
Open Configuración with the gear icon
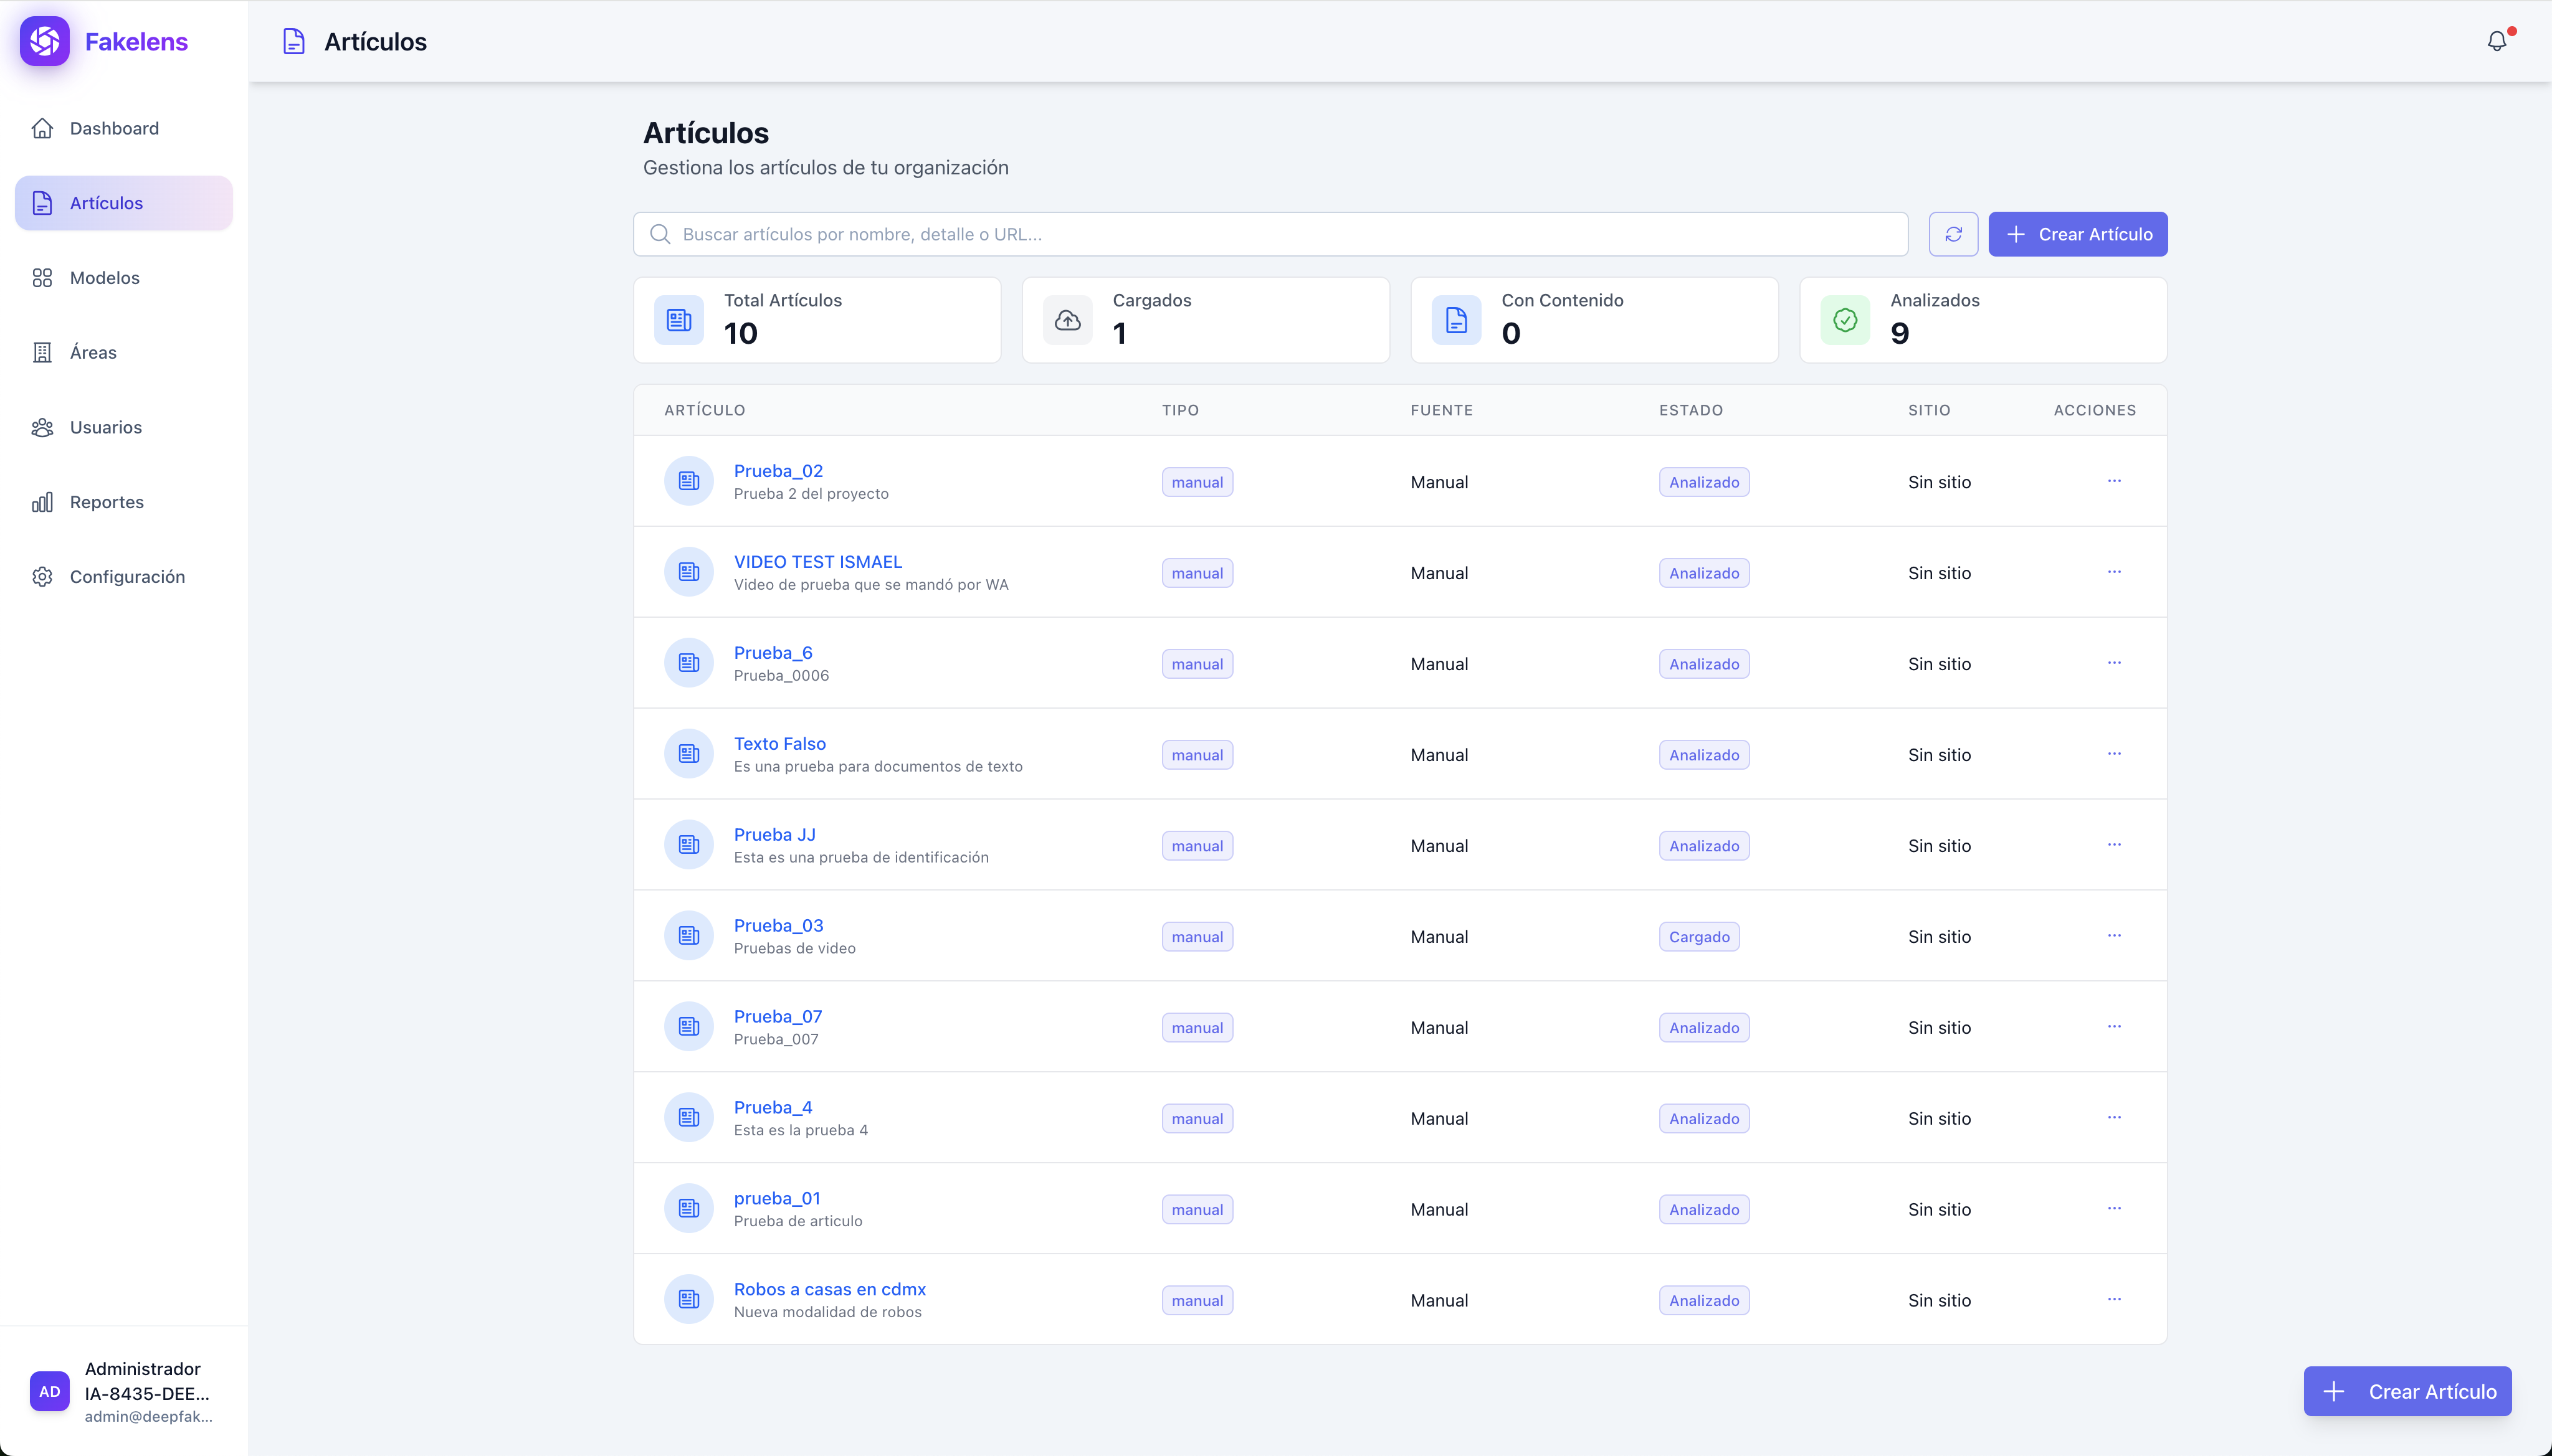[x=42, y=576]
